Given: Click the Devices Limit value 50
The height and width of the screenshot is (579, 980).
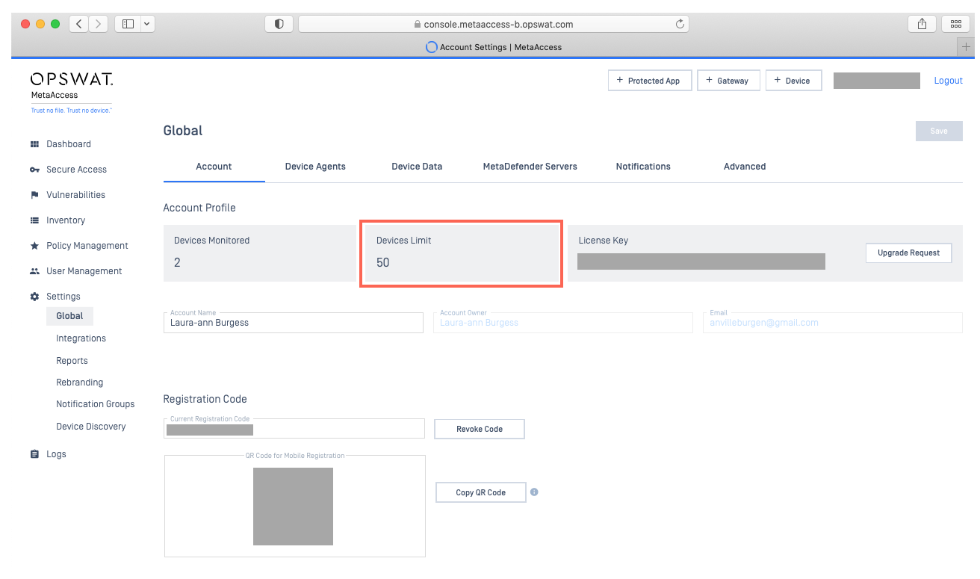Looking at the screenshot, I should (383, 263).
